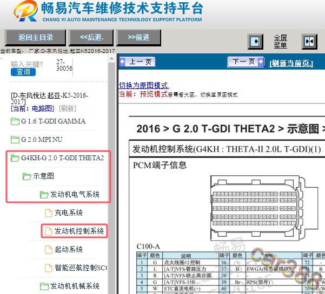325x294 pixels.
Task: Click the [刷新] link in sidebar
Action: click(x=68, y=108)
